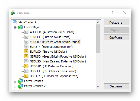140x101 pixels.
Task: Select NZDUSD (New Zealand Dollar vs US Dollar)
Action: click(x=58, y=61)
